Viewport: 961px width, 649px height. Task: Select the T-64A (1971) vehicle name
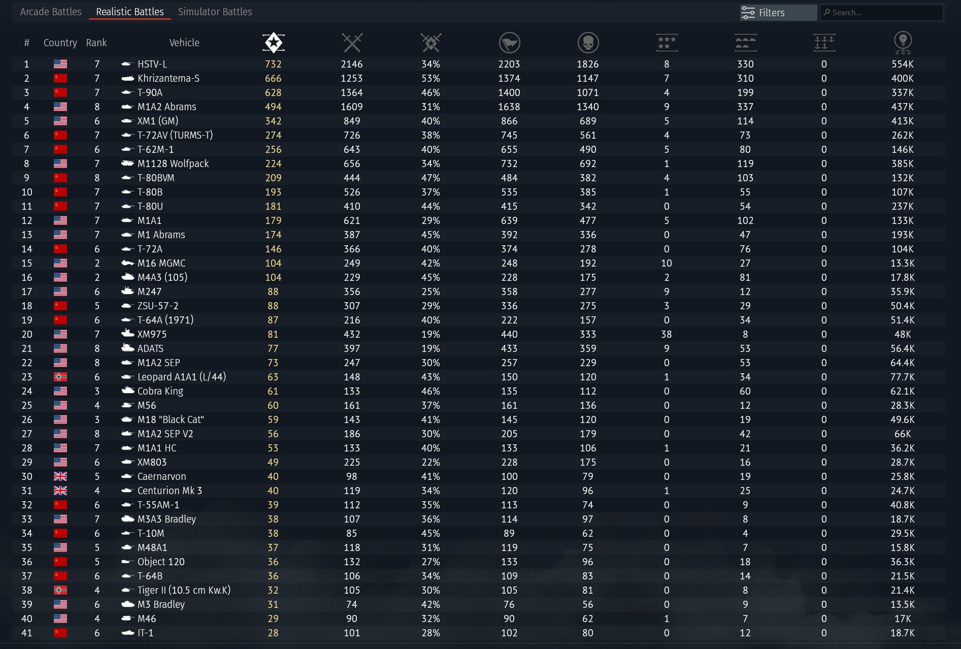[165, 320]
